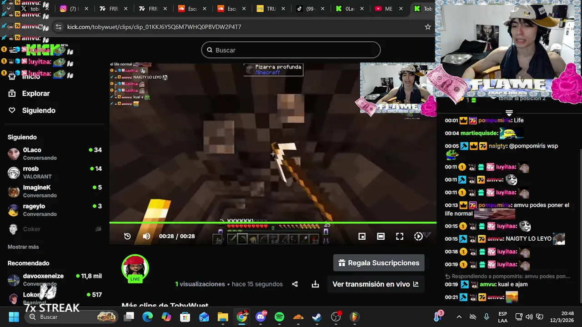Open Windows Start menu
The image size is (582, 327).
coord(14,317)
